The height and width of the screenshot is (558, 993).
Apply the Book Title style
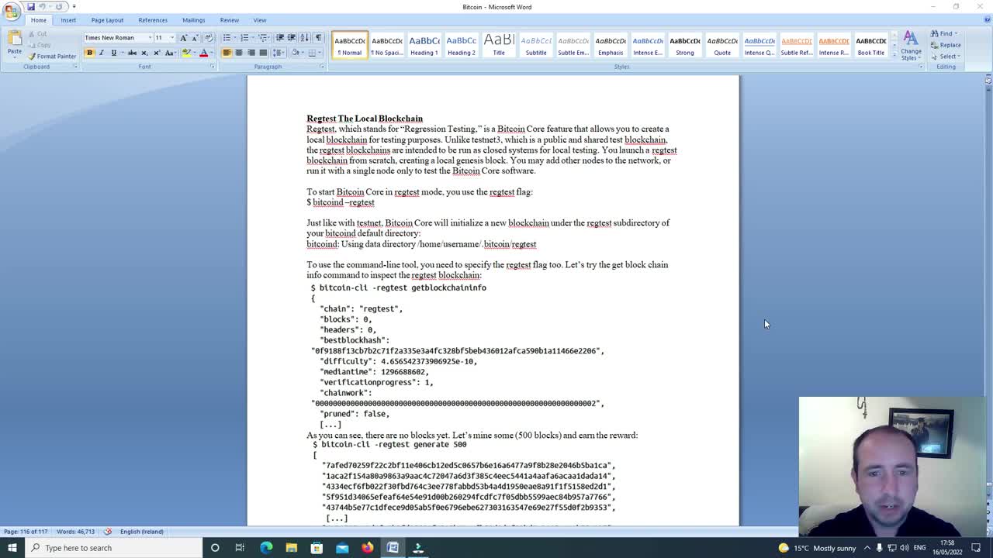click(x=871, y=45)
